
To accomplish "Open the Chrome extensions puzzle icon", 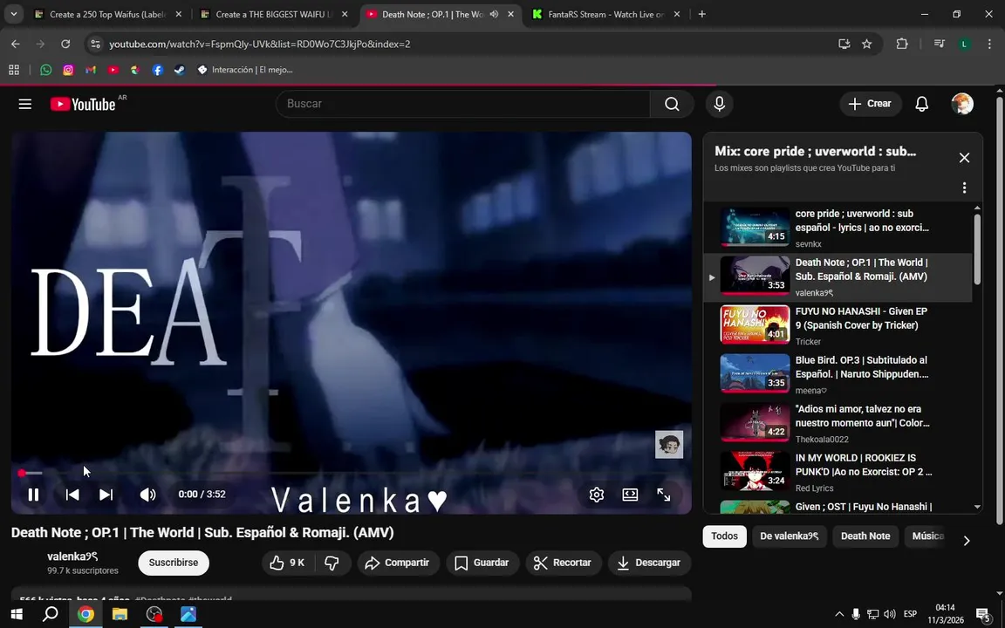I will click(902, 44).
